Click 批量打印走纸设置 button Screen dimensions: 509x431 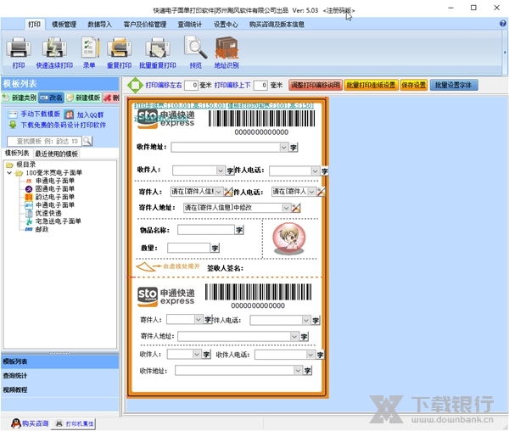371,85
